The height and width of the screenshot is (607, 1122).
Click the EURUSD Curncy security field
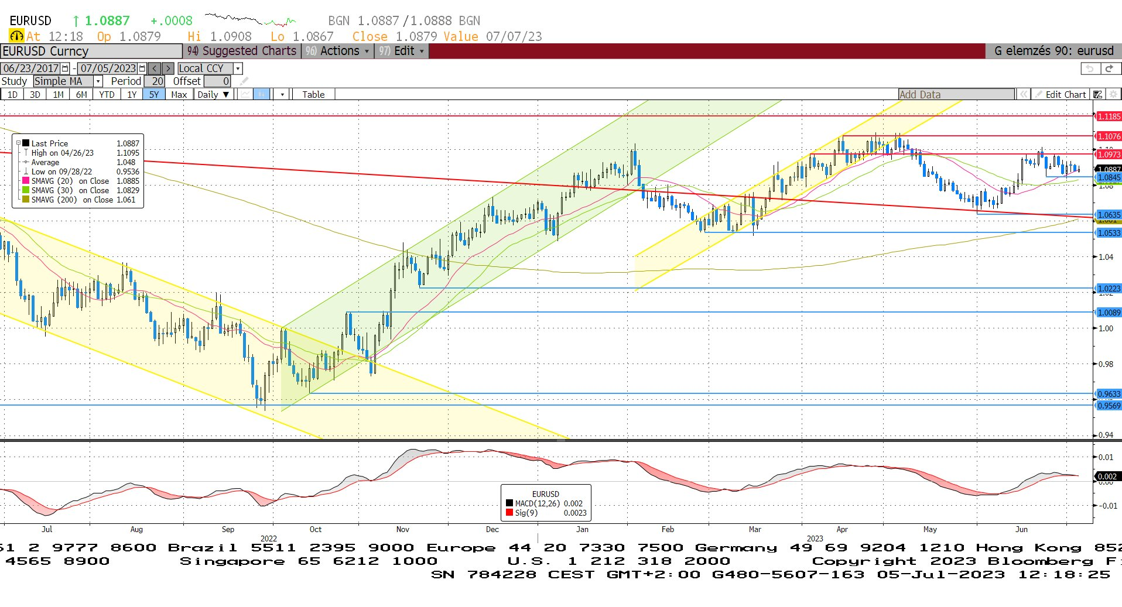[91, 51]
